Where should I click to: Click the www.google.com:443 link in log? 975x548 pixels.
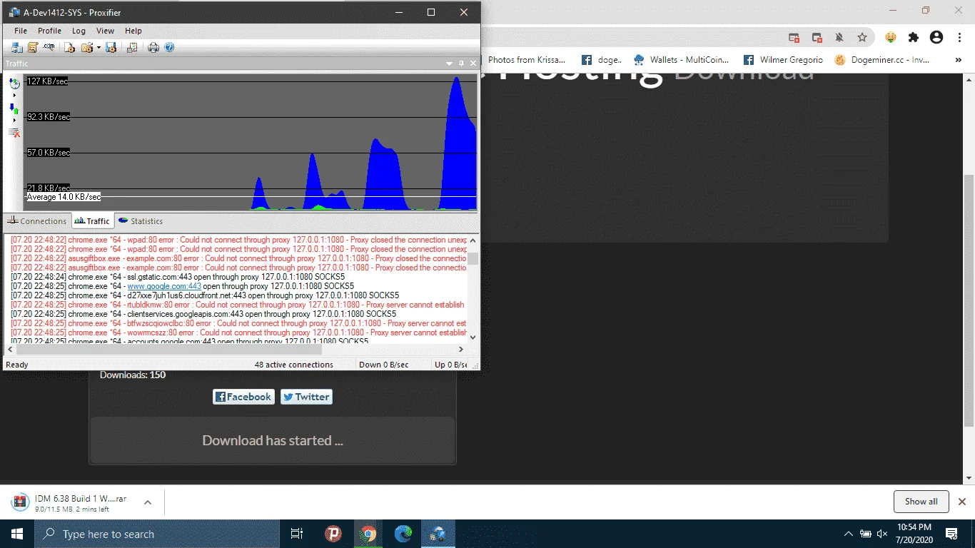[x=164, y=286]
